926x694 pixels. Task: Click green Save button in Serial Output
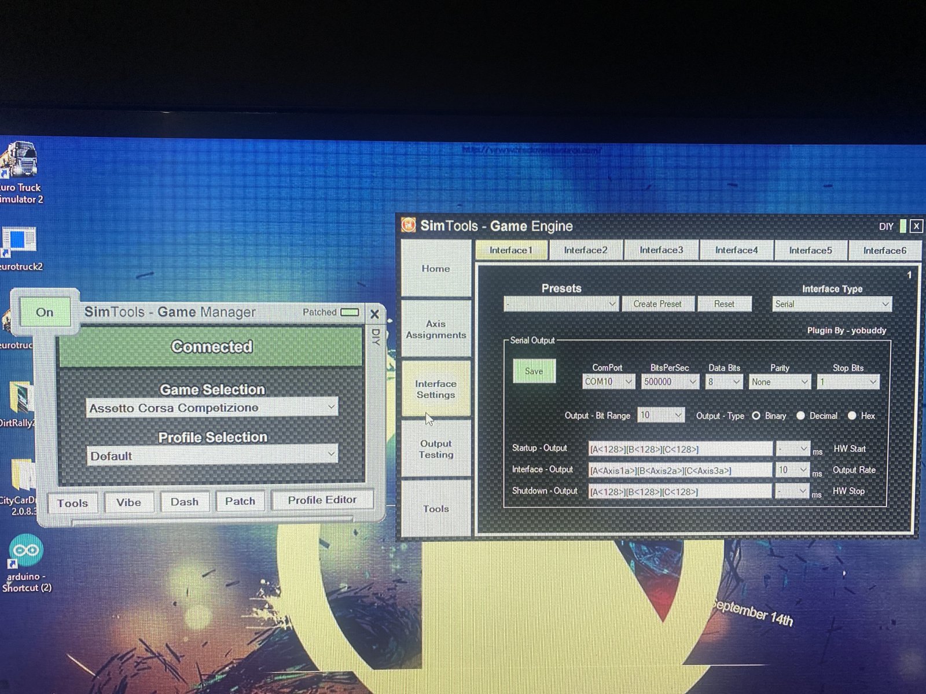(x=534, y=371)
